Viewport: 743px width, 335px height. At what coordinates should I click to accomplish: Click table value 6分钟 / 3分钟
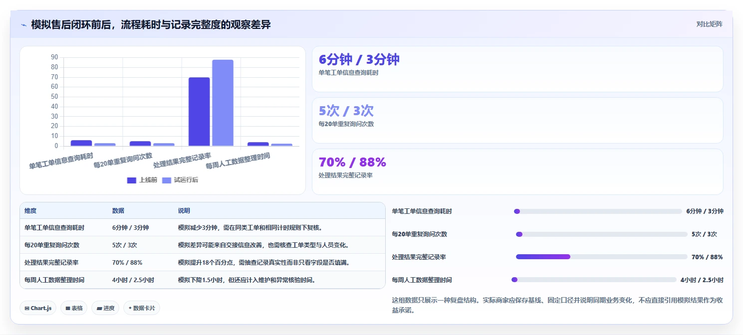coord(131,228)
